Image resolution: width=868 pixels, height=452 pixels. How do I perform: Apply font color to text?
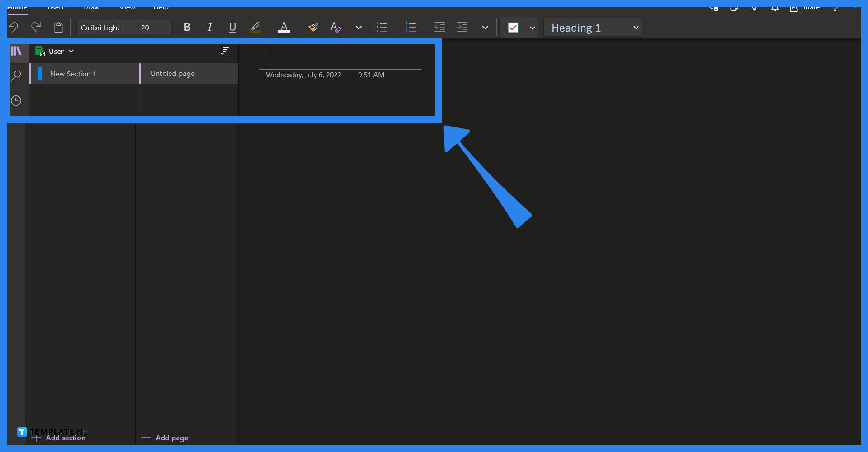tap(283, 27)
